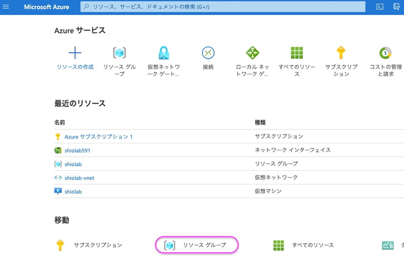The height and width of the screenshot is (260, 404).
Task: Click resource group icon in shiolab row
Action: (x=58, y=164)
